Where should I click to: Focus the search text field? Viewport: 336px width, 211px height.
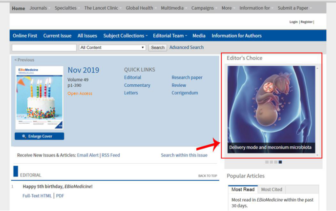click(44, 47)
